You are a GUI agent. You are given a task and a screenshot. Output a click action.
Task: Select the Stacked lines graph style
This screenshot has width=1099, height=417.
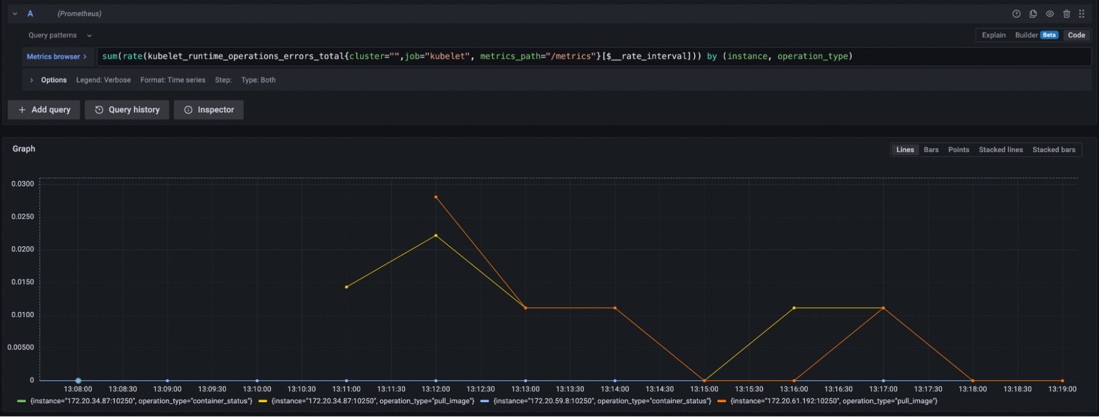pos(1001,150)
